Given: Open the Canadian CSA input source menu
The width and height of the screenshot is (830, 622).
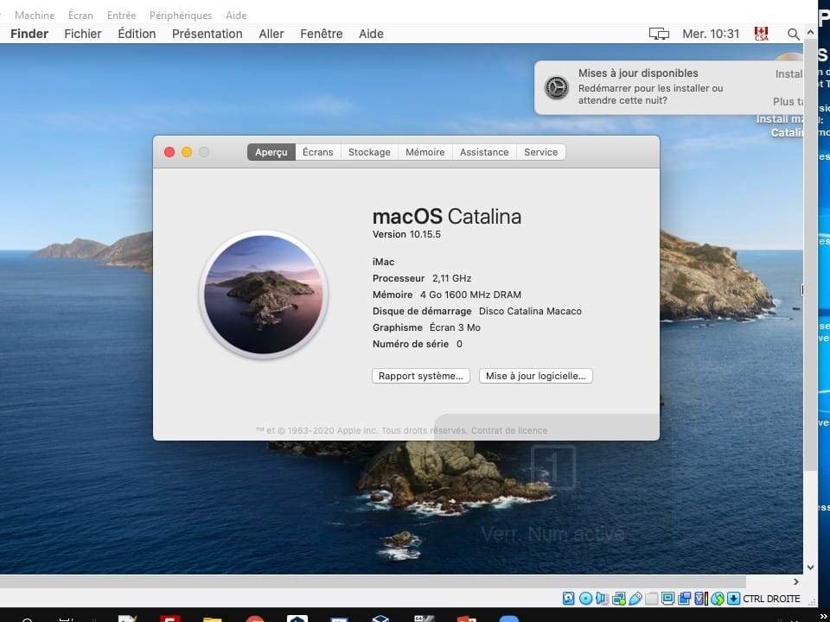Looking at the screenshot, I should (x=761, y=34).
